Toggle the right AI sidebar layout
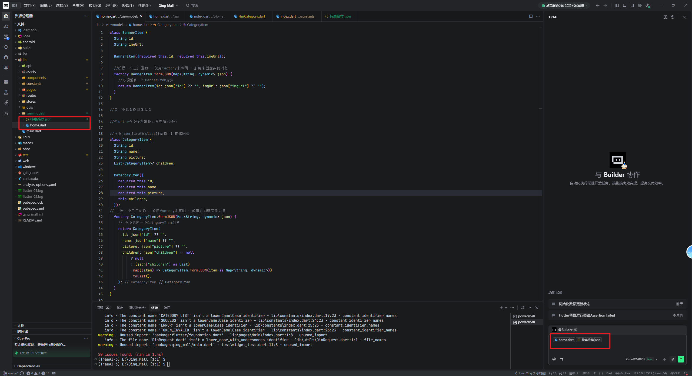Image resolution: width=692 pixels, height=376 pixels. 632,5
